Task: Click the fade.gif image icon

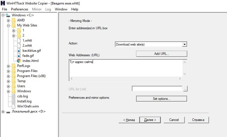Action: (19, 56)
